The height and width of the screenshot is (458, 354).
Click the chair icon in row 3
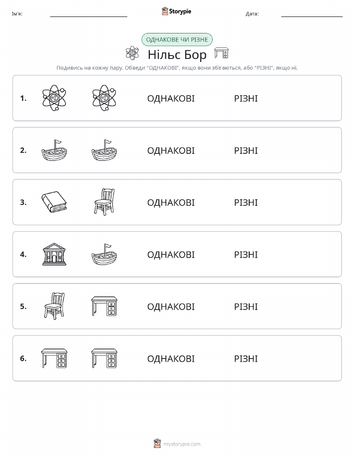click(104, 202)
